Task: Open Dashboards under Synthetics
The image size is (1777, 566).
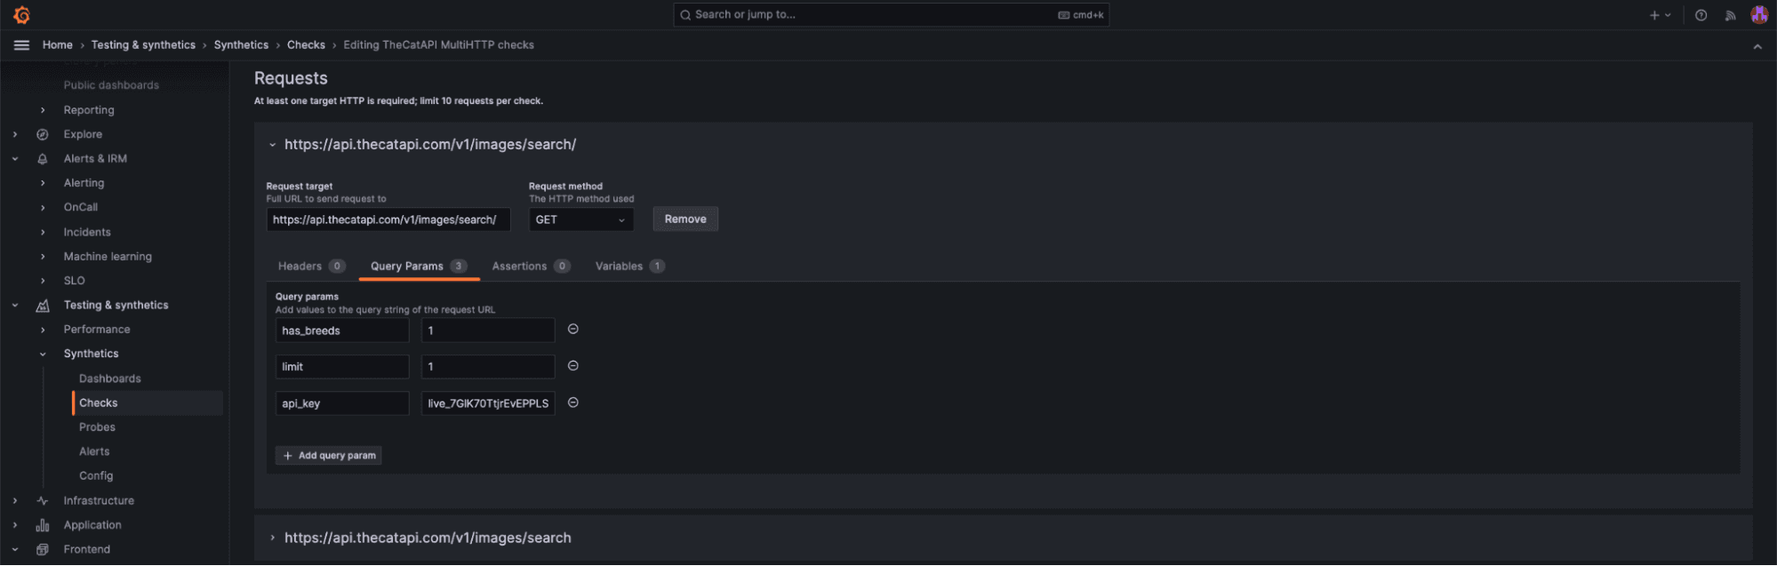Action: pos(110,379)
